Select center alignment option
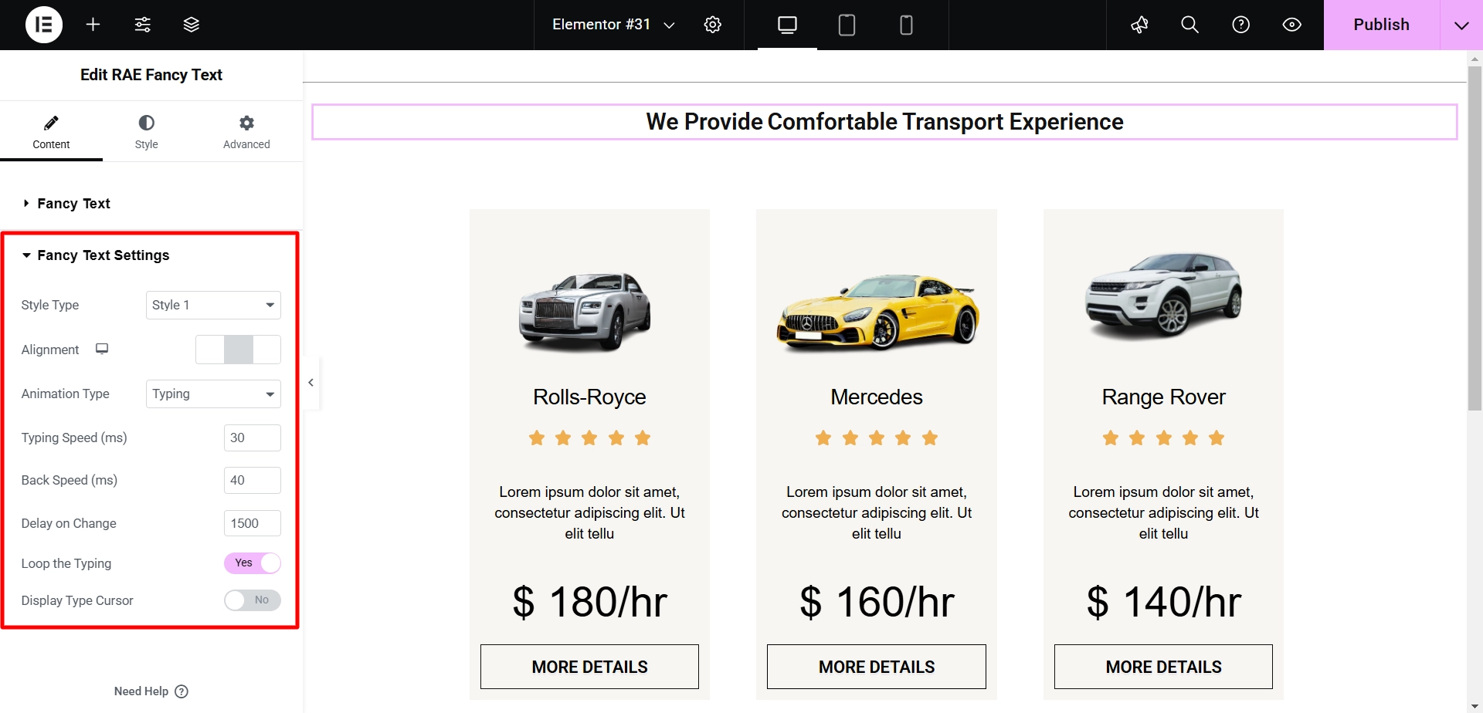 [x=239, y=350]
